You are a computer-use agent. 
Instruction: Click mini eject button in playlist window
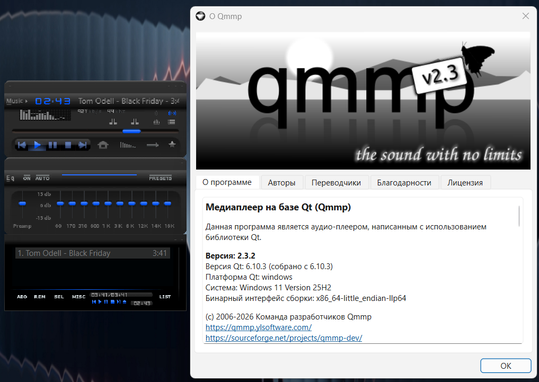[x=125, y=301]
